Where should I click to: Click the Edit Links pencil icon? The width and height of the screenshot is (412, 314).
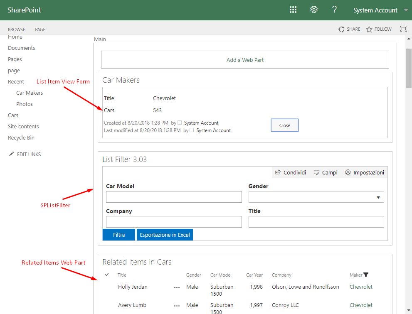tap(11, 154)
